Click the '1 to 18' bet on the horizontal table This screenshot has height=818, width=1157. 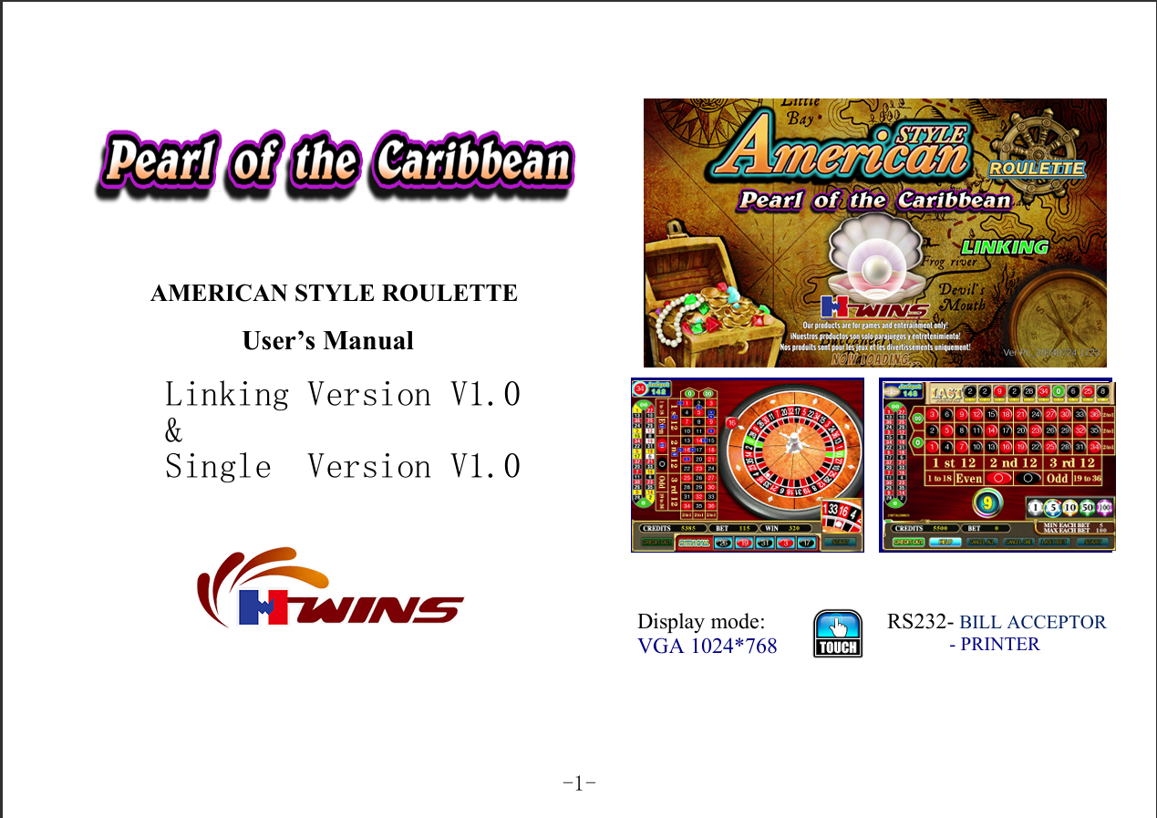pyautogui.click(x=940, y=478)
